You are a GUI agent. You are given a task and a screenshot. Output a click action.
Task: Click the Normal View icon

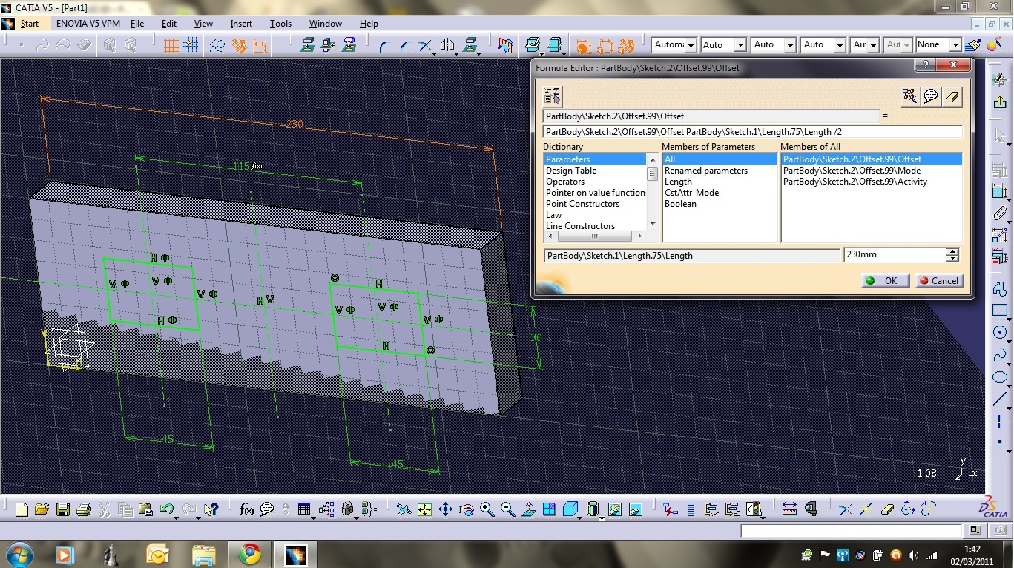click(528, 509)
